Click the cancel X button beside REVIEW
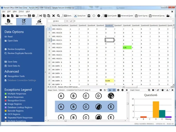The width and height of the screenshot is (176, 132). tap(67, 21)
